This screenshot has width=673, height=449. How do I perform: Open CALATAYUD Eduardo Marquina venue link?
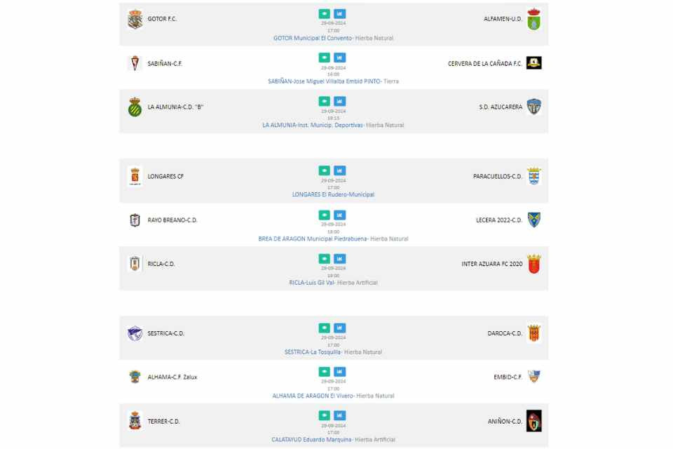click(x=311, y=440)
